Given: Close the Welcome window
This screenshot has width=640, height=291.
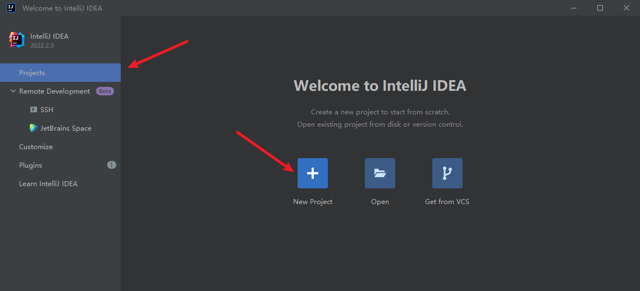Looking at the screenshot, I should [627, 8].
